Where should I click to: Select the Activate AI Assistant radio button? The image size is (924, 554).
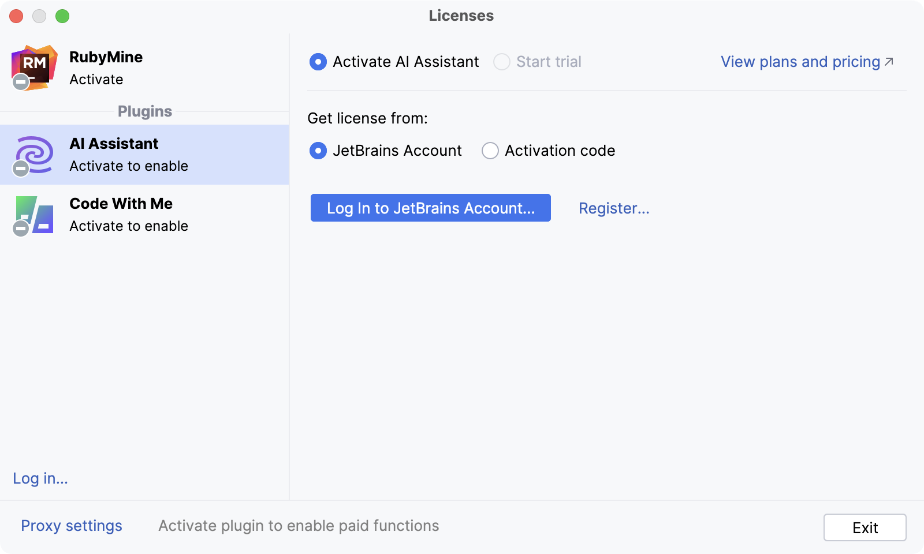coord(318,62)
